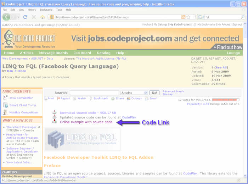
Task: Select the Home navigation tab
Action: 9,53
